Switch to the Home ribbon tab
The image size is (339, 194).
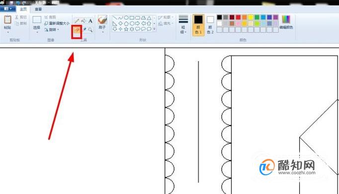point(23,9)
